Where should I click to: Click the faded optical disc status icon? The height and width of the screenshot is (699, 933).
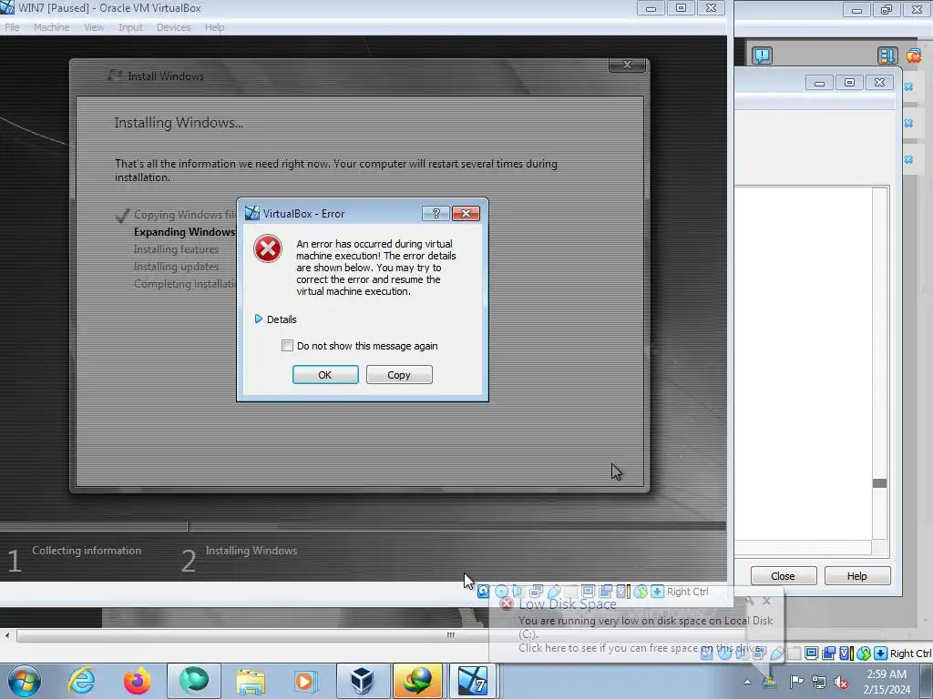(x=724, y=653)
